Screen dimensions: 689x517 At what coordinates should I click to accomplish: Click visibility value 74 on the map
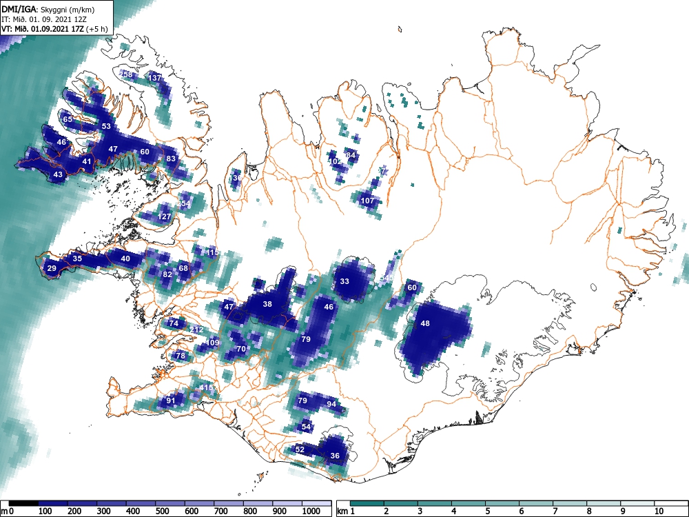pos(174,323)
